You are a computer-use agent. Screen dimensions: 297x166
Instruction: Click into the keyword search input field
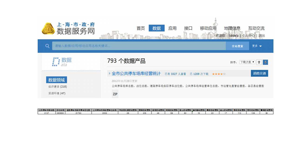tap(139, 46)
